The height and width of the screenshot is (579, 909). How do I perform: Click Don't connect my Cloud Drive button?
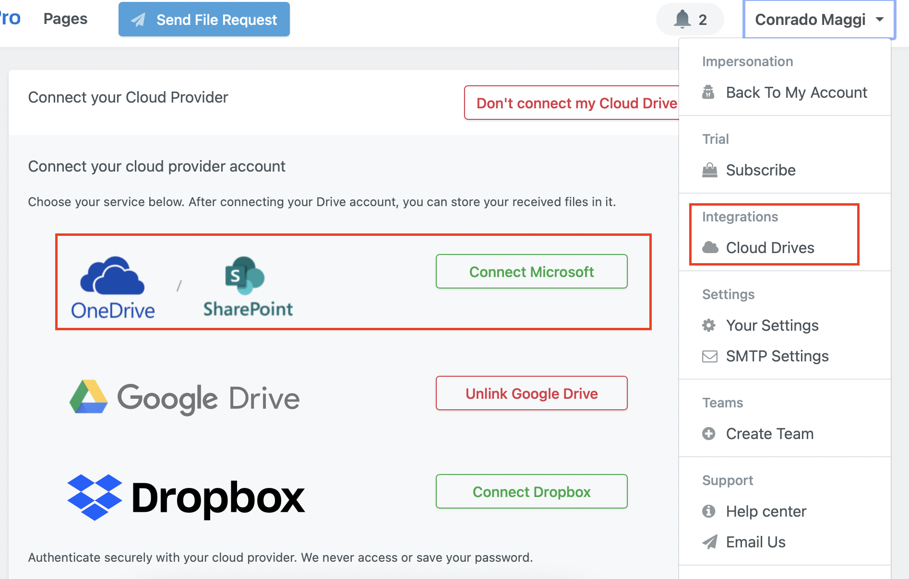pos(572,103)
